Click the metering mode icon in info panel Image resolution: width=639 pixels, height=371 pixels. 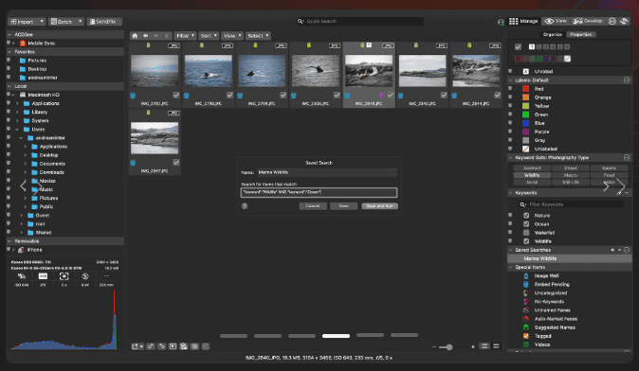64,276
